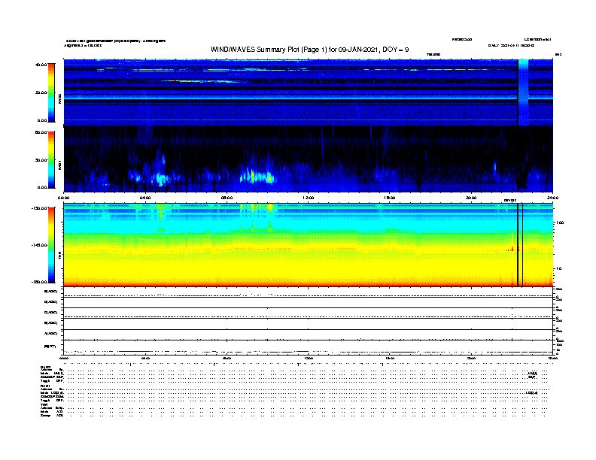
Task: Click the 10 frequency label right of TNR
Action: 559,269
